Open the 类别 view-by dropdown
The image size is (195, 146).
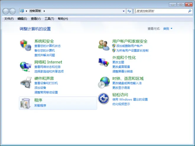point(168,29)
